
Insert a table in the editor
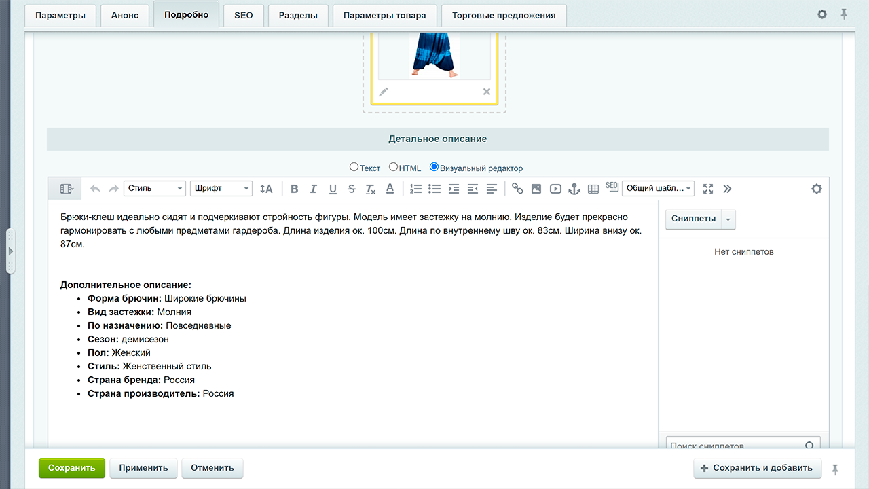click(x=593, y=189)
